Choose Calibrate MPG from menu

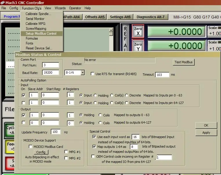pos(42,24)
